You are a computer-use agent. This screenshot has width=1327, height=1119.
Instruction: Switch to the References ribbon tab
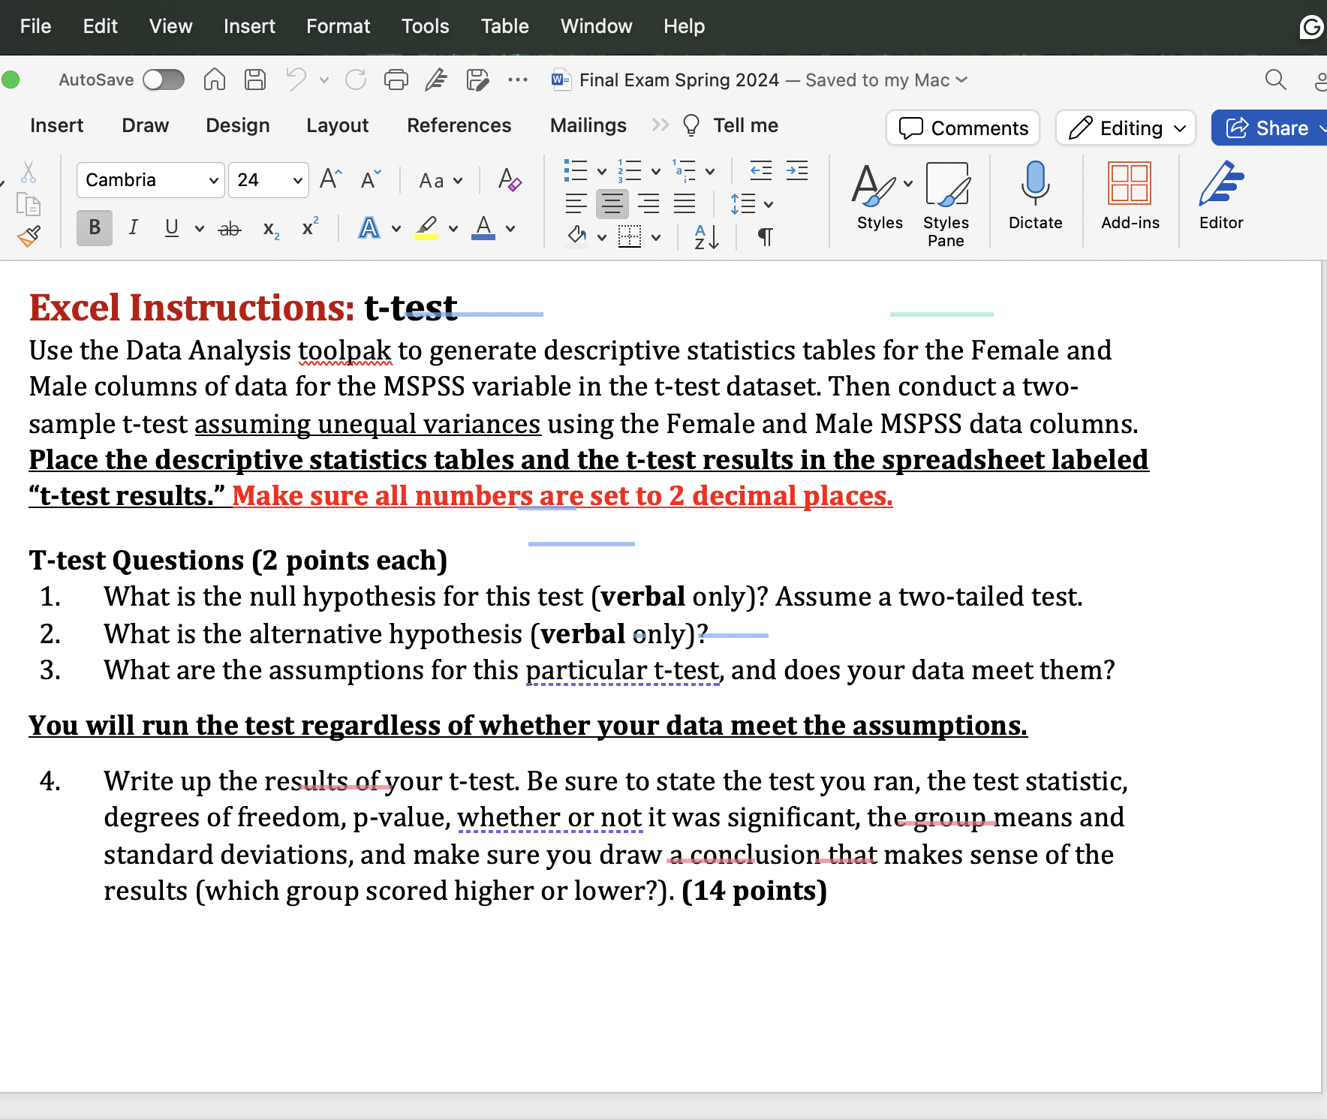(459, 125)
